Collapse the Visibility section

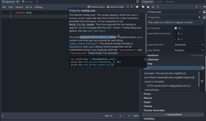coord(173,119)
